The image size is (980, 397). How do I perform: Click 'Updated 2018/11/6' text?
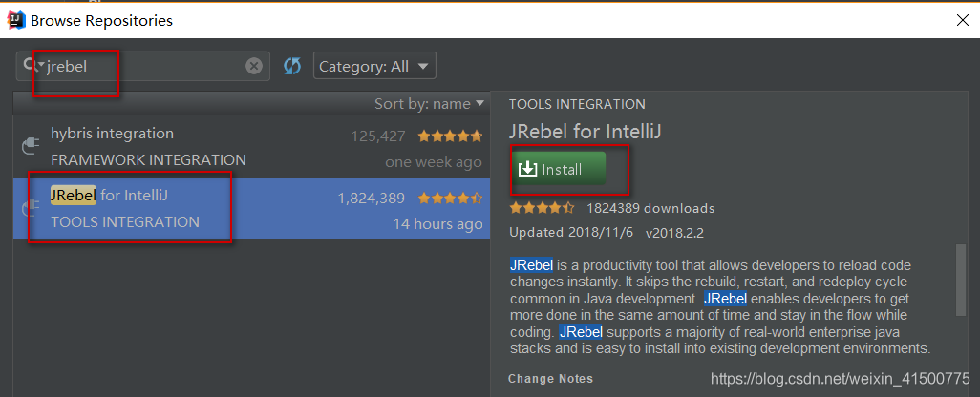point(571,233)
